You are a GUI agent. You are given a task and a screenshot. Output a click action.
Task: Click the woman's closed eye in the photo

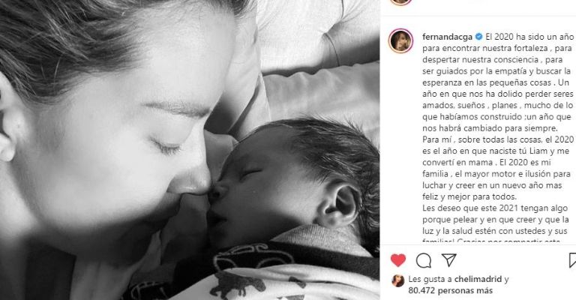tap(166, 147)
